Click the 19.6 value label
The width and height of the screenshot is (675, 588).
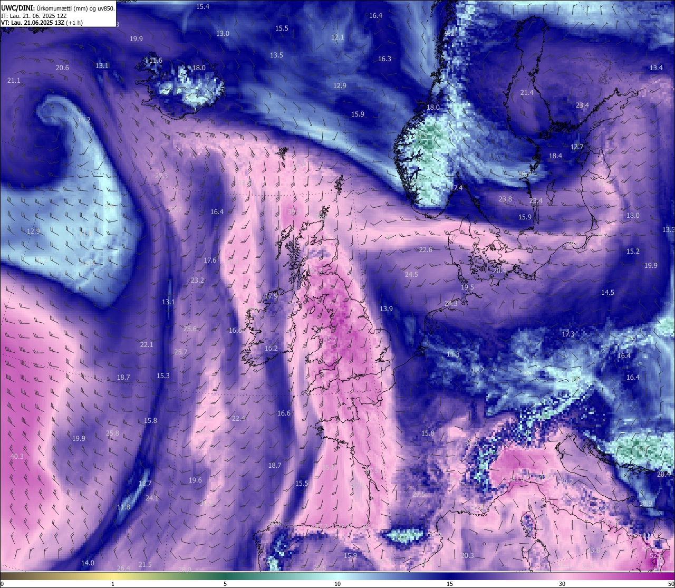pyautogui.click(x=195, y=480)
